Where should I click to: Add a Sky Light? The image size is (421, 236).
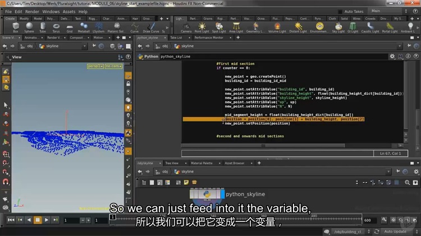click(338, 27)
